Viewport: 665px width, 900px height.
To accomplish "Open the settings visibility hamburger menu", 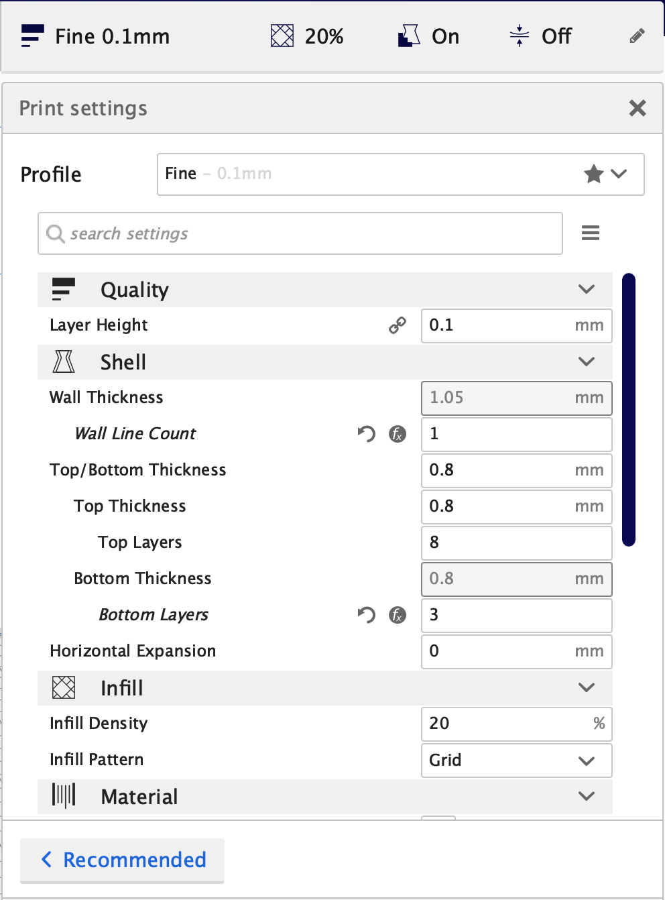I will 591,233.
